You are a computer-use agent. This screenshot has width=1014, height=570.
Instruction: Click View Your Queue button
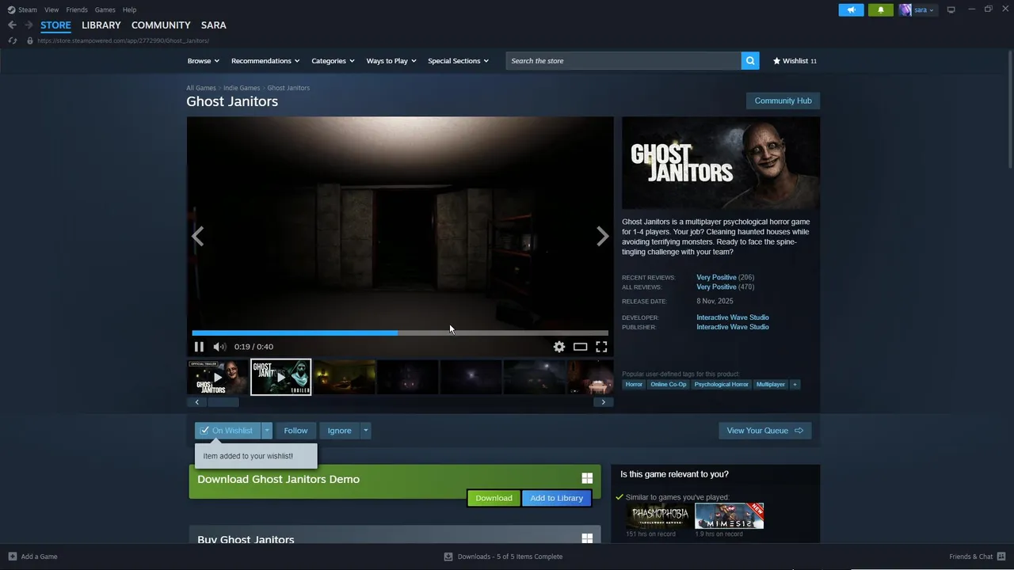tap(764, 431)
